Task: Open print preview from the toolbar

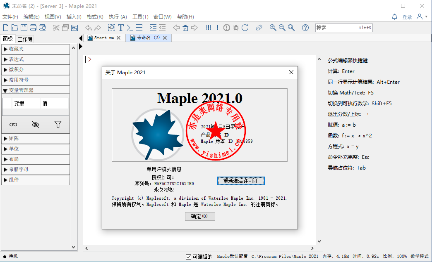Action: click(x=42, y=28)
